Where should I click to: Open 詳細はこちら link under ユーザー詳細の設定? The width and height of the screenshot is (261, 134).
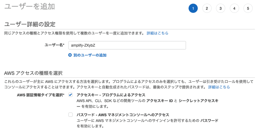pos(158,33)
